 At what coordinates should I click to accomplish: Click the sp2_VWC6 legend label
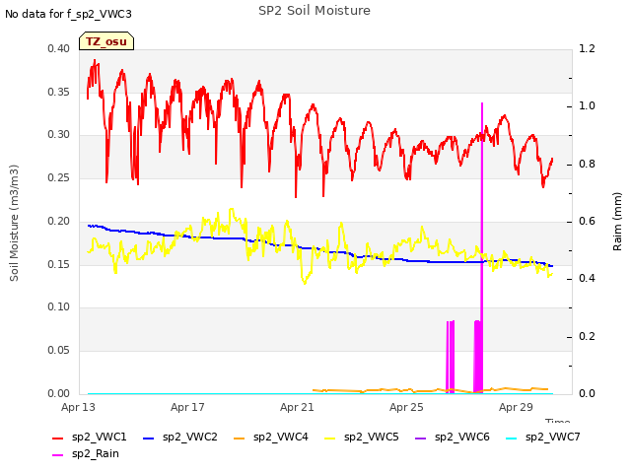click(462, 437)
